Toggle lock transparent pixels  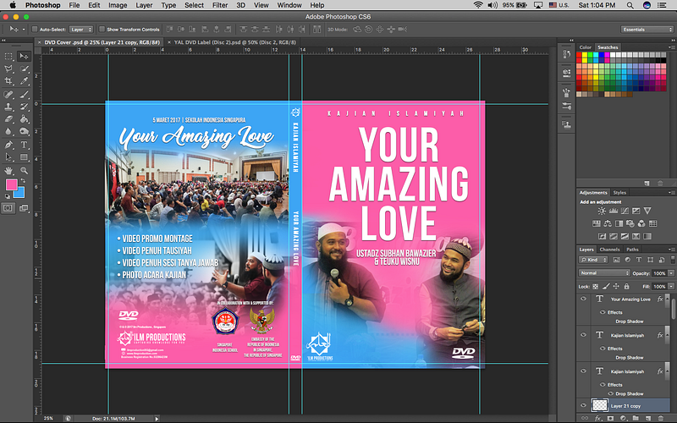596,287
